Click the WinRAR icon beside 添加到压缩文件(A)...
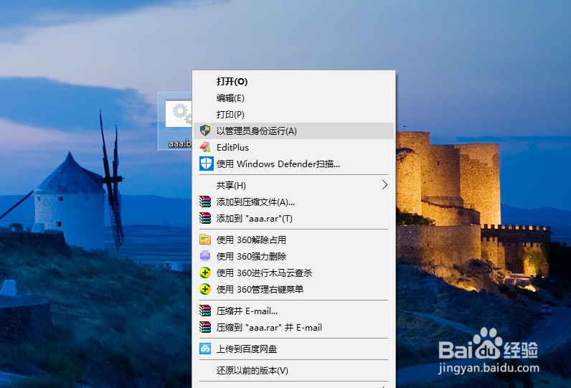The height and width of the screenshot is (388, 571). [x=205, y=202]
